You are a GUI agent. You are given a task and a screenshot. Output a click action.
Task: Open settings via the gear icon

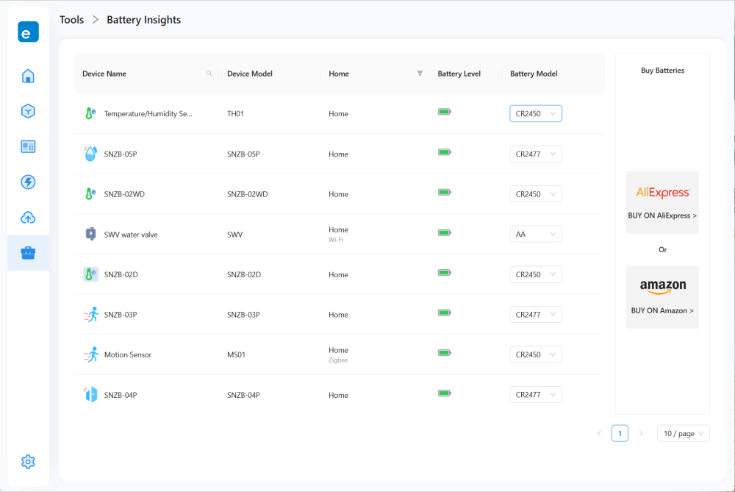pyautogui.click(x=28, y=462)
